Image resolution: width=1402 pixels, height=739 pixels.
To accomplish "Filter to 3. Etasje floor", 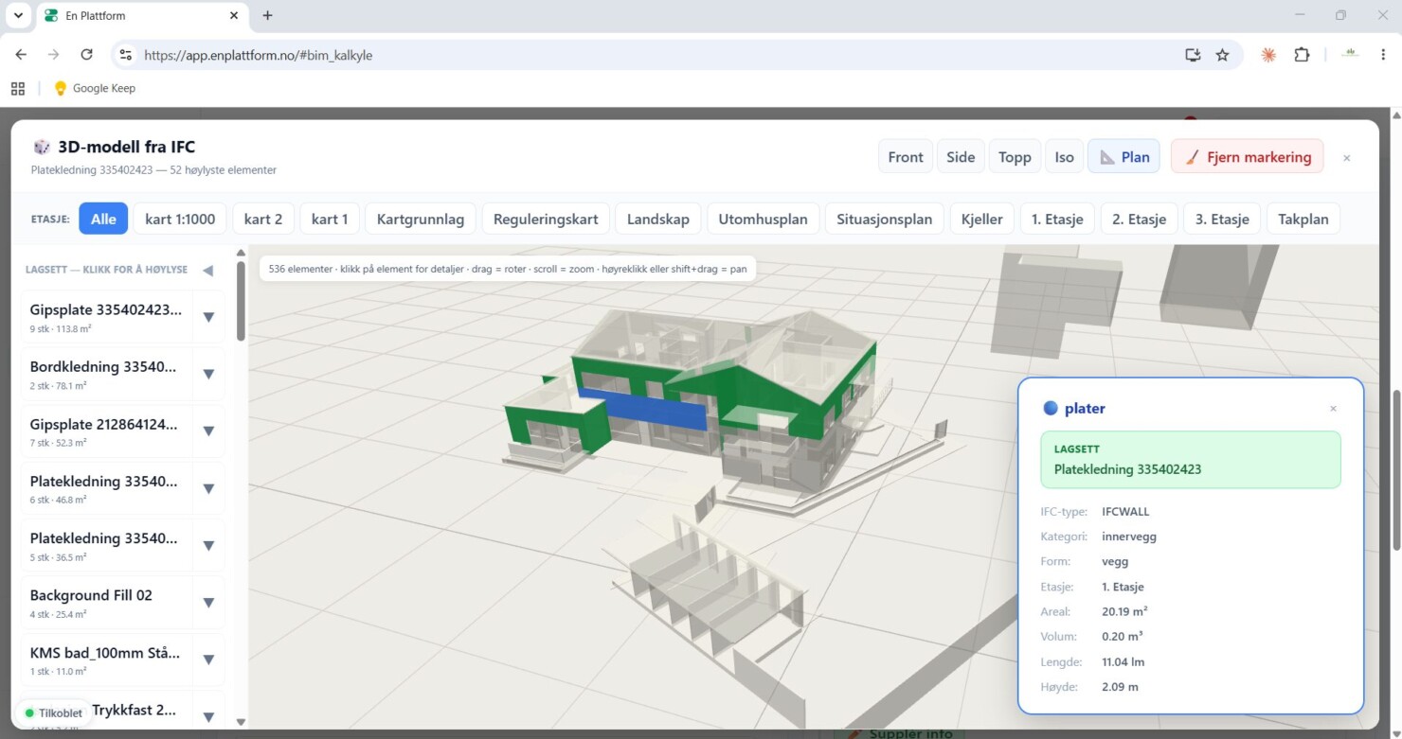I will 1222,219.
